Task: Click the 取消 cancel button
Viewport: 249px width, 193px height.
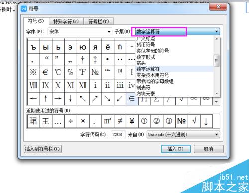Action: coord(209,149)
